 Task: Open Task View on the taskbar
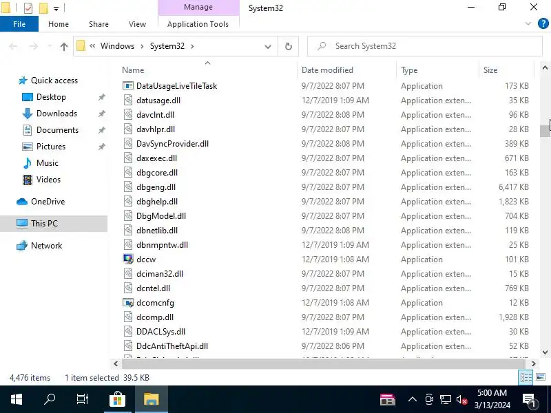pyautogui.click(x=82, y=399)
